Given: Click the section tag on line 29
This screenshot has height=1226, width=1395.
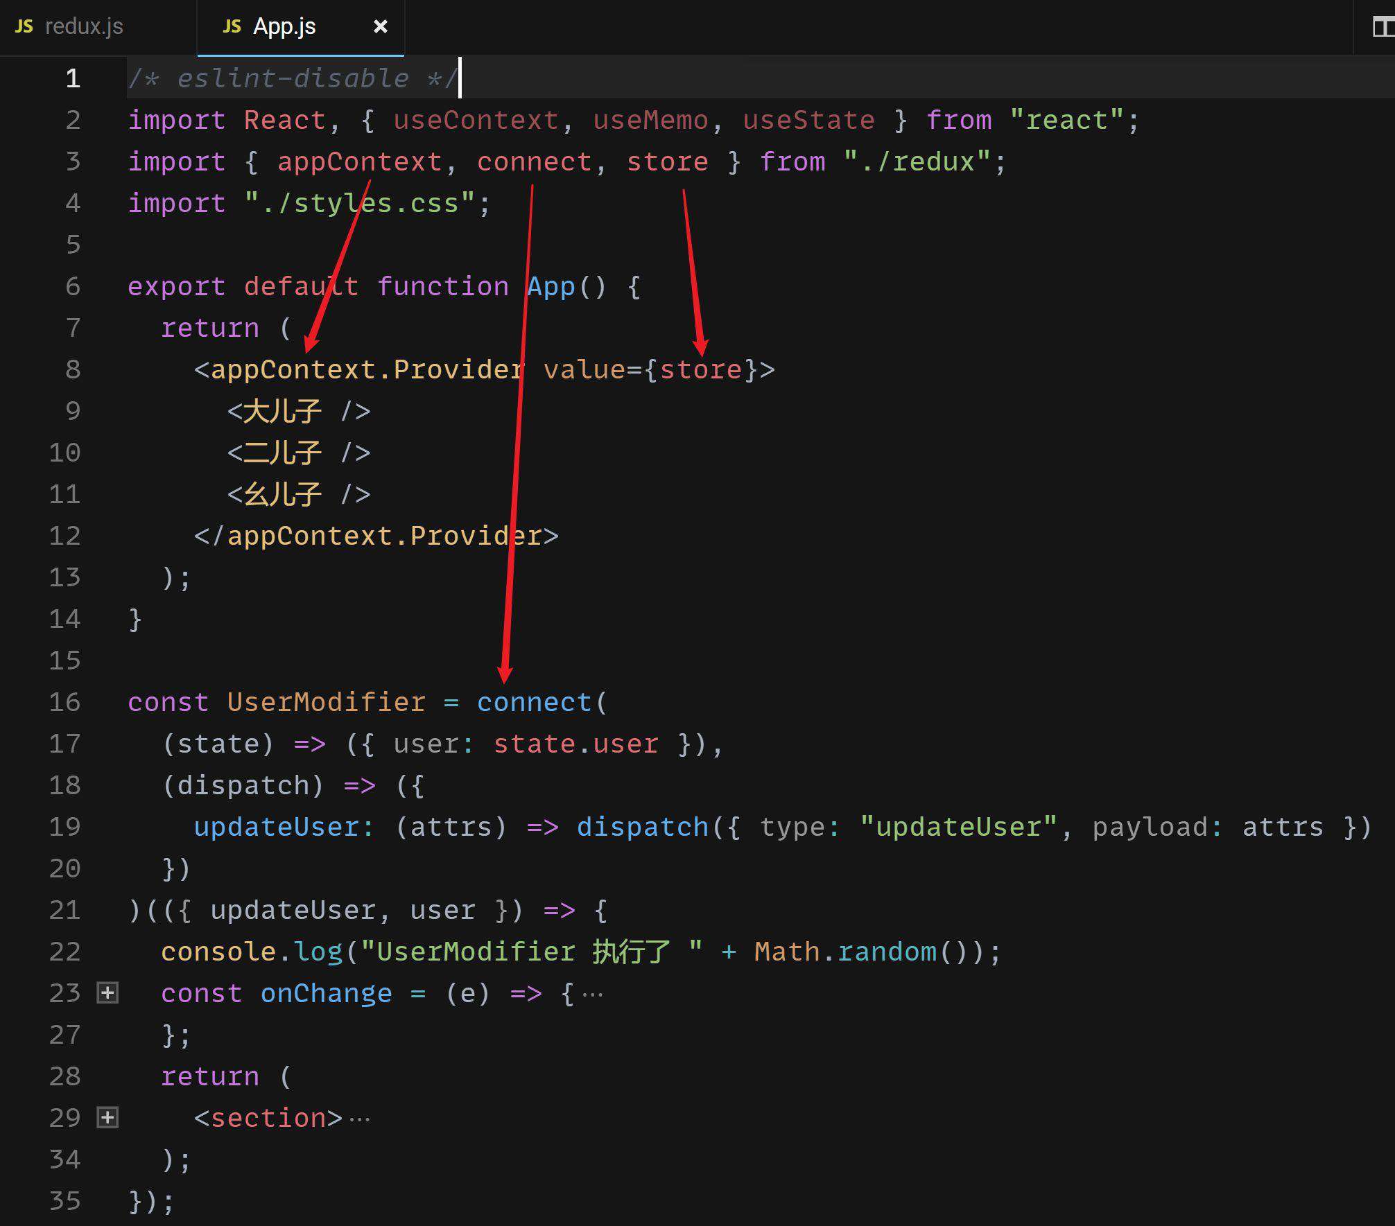Looking at the screenshot, I should pos(268,1118).
